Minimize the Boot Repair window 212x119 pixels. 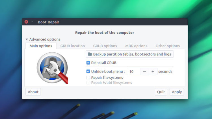point(32,22)
